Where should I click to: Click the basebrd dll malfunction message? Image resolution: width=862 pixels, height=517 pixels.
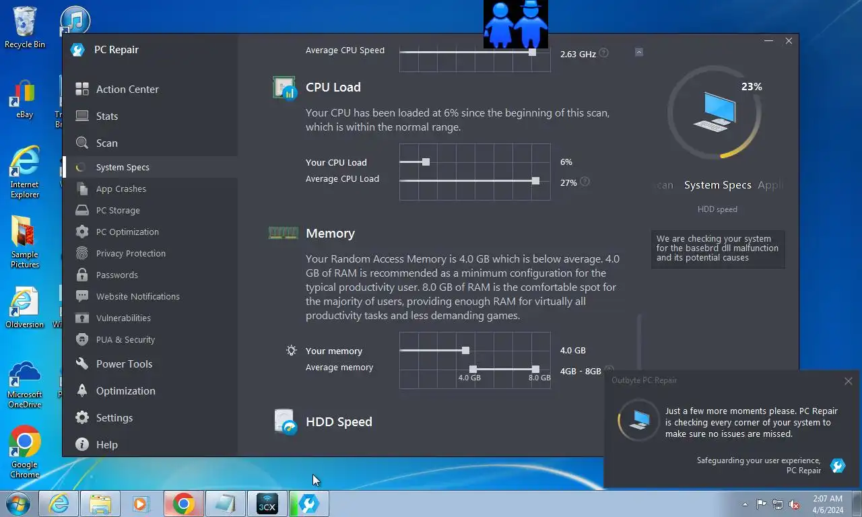coord(717,248)
